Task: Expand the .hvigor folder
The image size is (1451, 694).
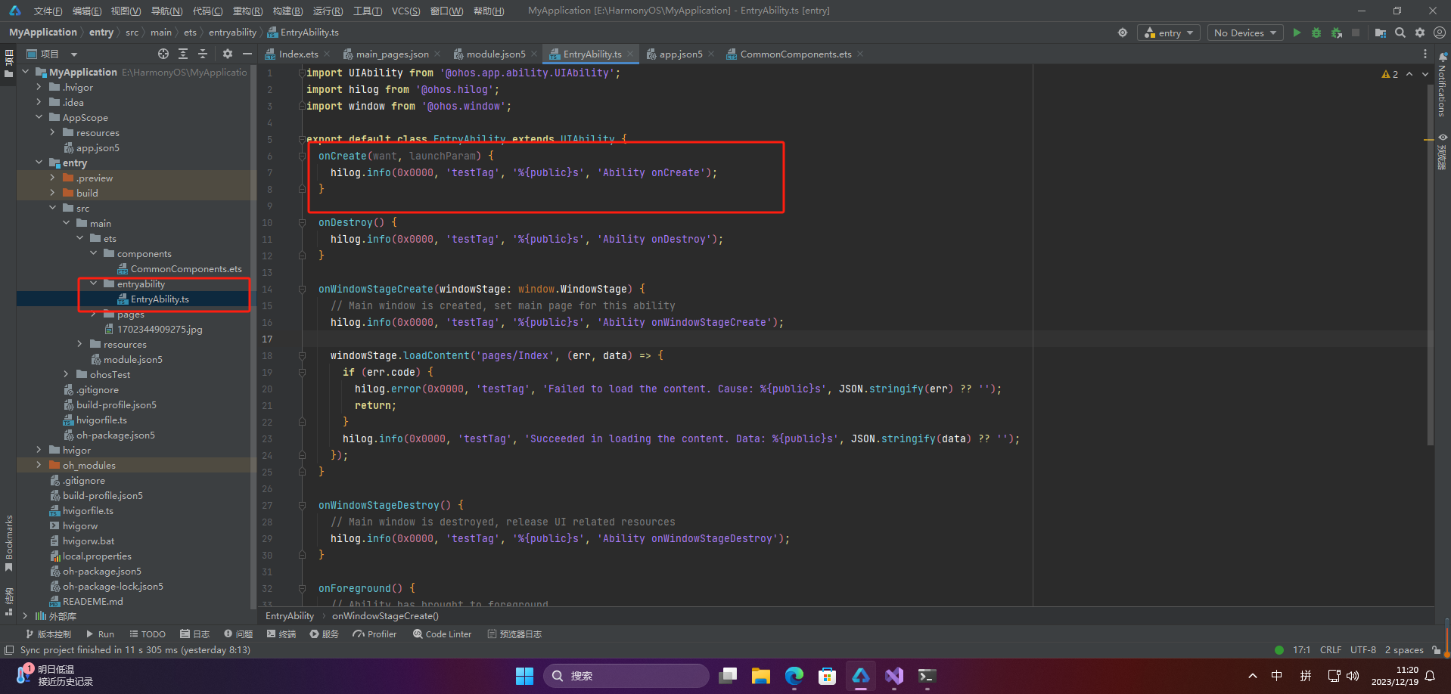Action: click(x=39, y=87)
